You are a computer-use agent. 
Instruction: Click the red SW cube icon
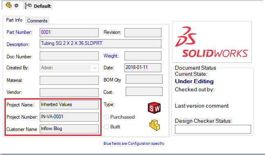click(x=154, y=108)
